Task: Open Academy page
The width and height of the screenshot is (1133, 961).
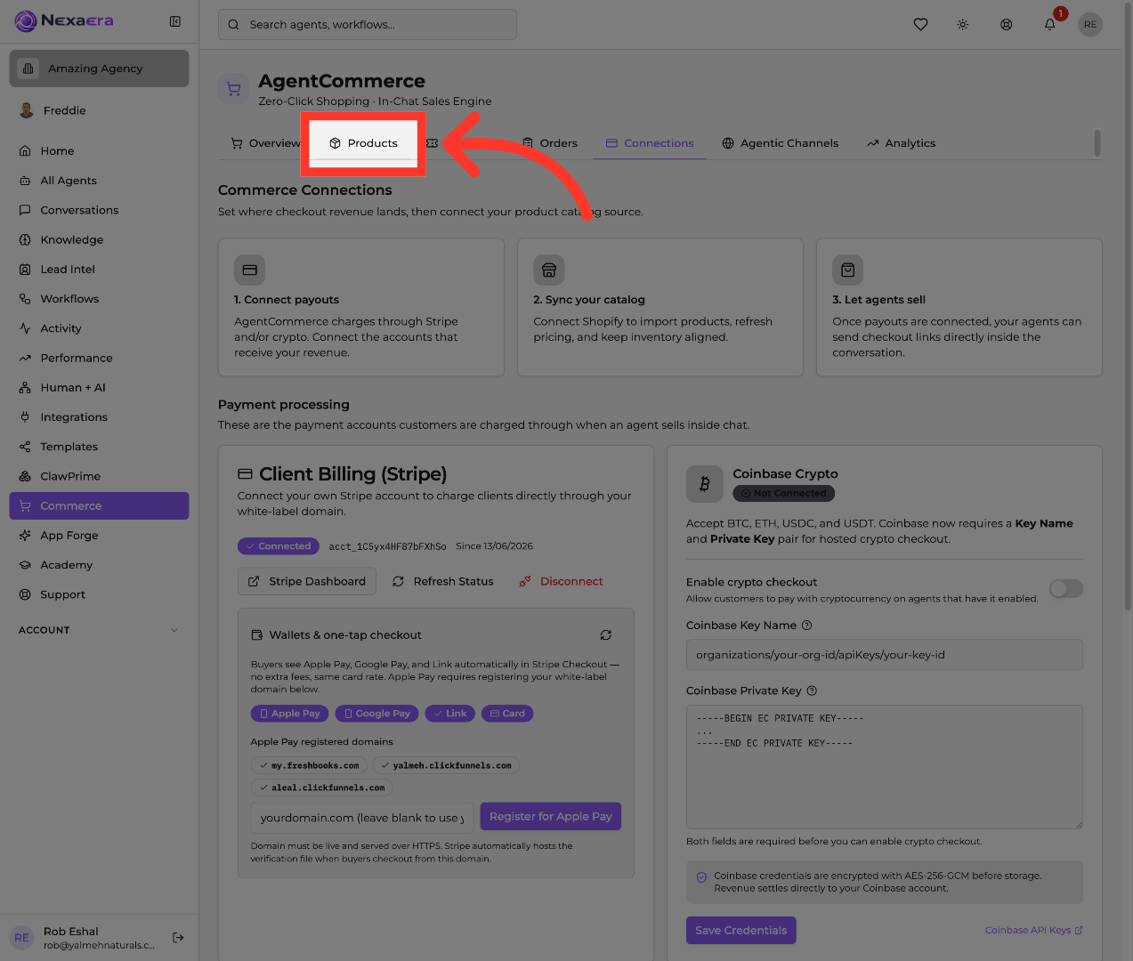Action: (x=99, y=565)
